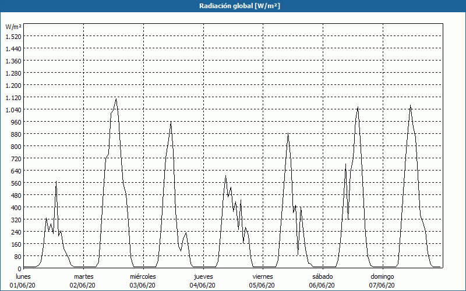
Task: Click the 02/06/20 date label
Action: (83, 286)
